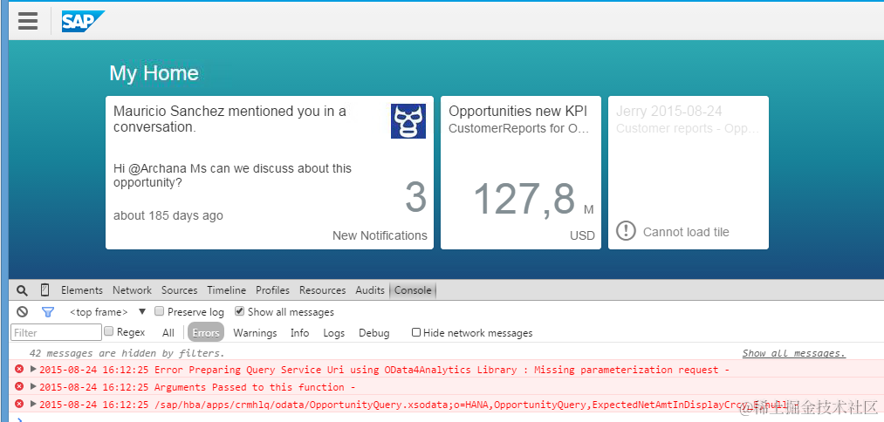Screen dimensions: 884x422
Task: Open the Resources tab
Action: click(x=323, y=290)
